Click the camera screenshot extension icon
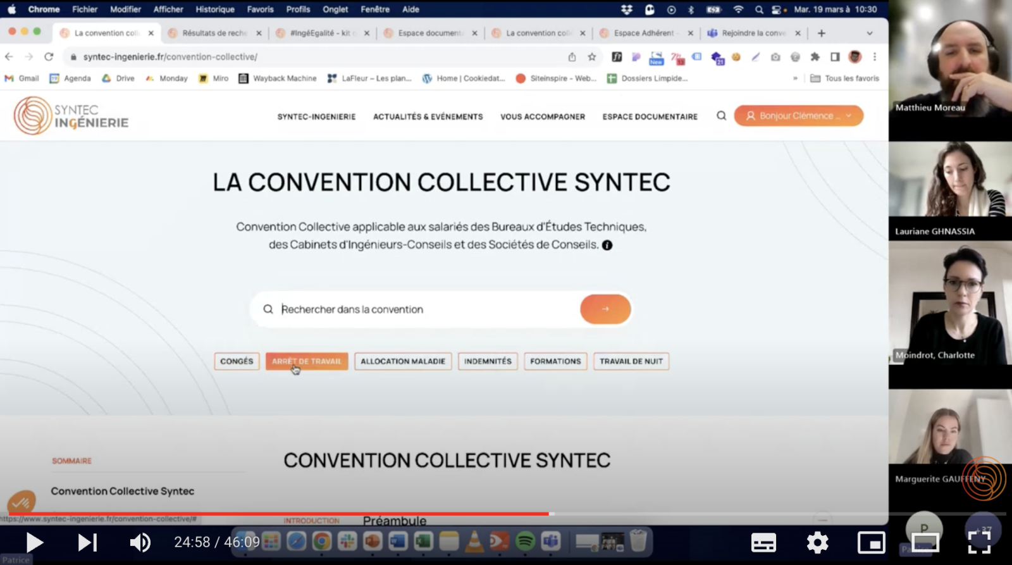The image size is (1012, 565). (x=775, y=57)
